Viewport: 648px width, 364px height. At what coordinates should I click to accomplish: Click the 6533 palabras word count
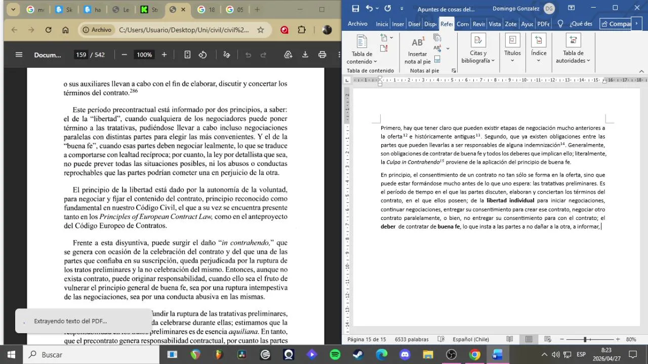412,339
